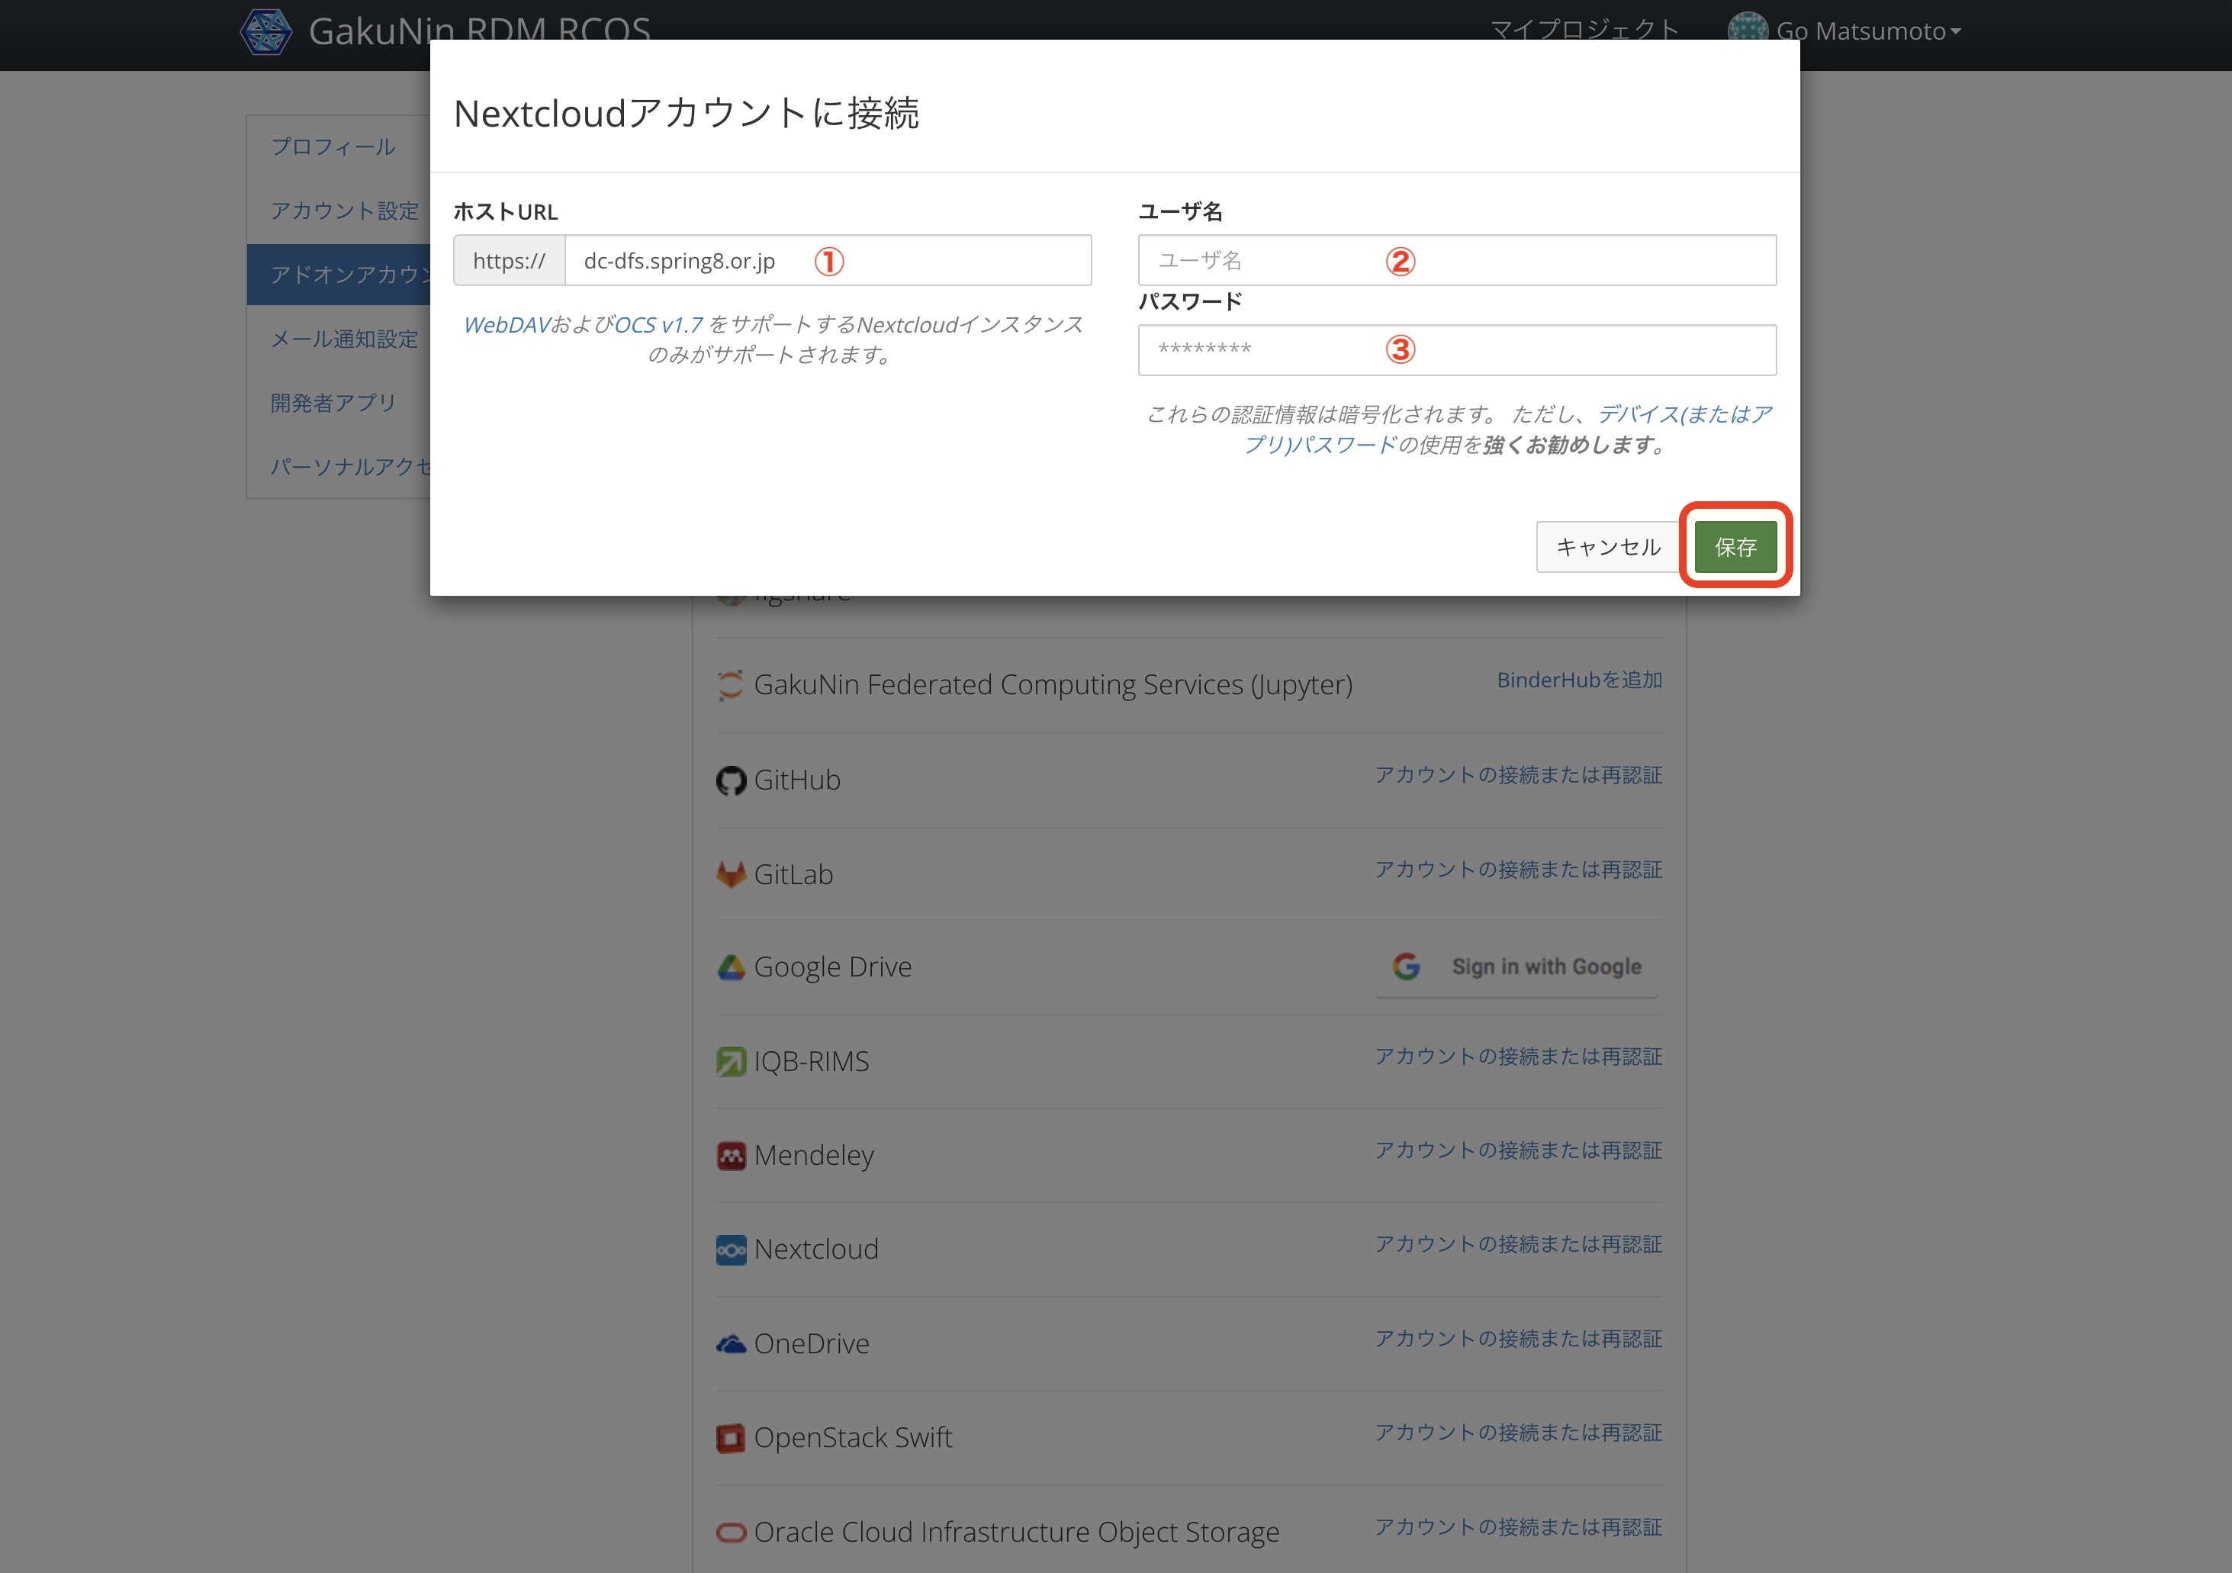Click BinderHubを追加 link
2232x1573 pixels.
pos(1580,680)
